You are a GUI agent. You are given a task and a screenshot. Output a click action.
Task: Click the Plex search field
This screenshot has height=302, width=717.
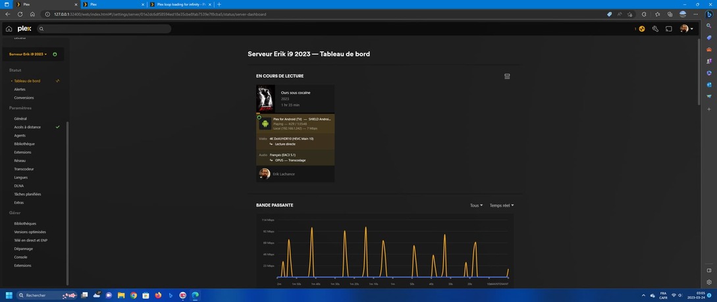pos(104,29)
